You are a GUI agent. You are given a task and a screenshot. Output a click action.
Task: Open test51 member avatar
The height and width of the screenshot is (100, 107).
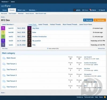click(3, 36)
